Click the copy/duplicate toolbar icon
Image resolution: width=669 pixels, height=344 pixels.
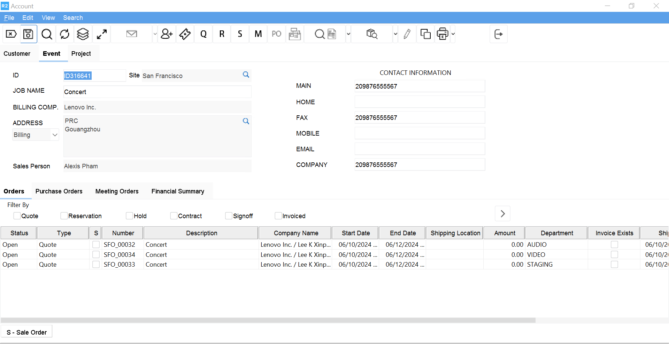(425, 34)
